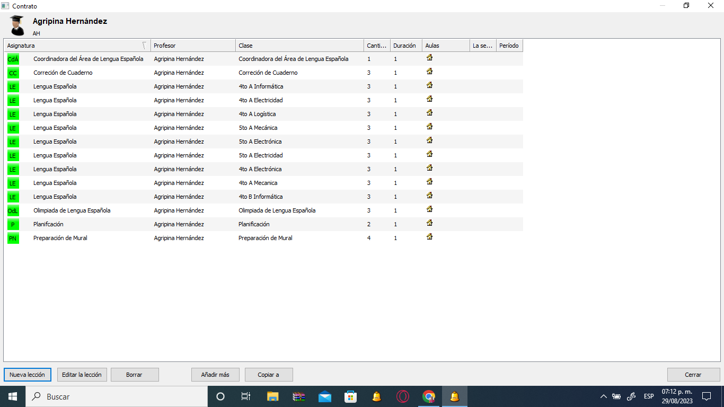Sort by the Clase column header
Image resolution: width=724 pixels, height=407 pixels.
pyautogui.click(x=299, y=46)
